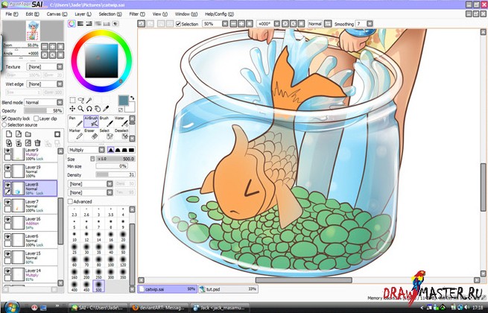This screenshot has width=488, height=313.
Task: Choose brush size preset 100
Action: pos(111,261)
